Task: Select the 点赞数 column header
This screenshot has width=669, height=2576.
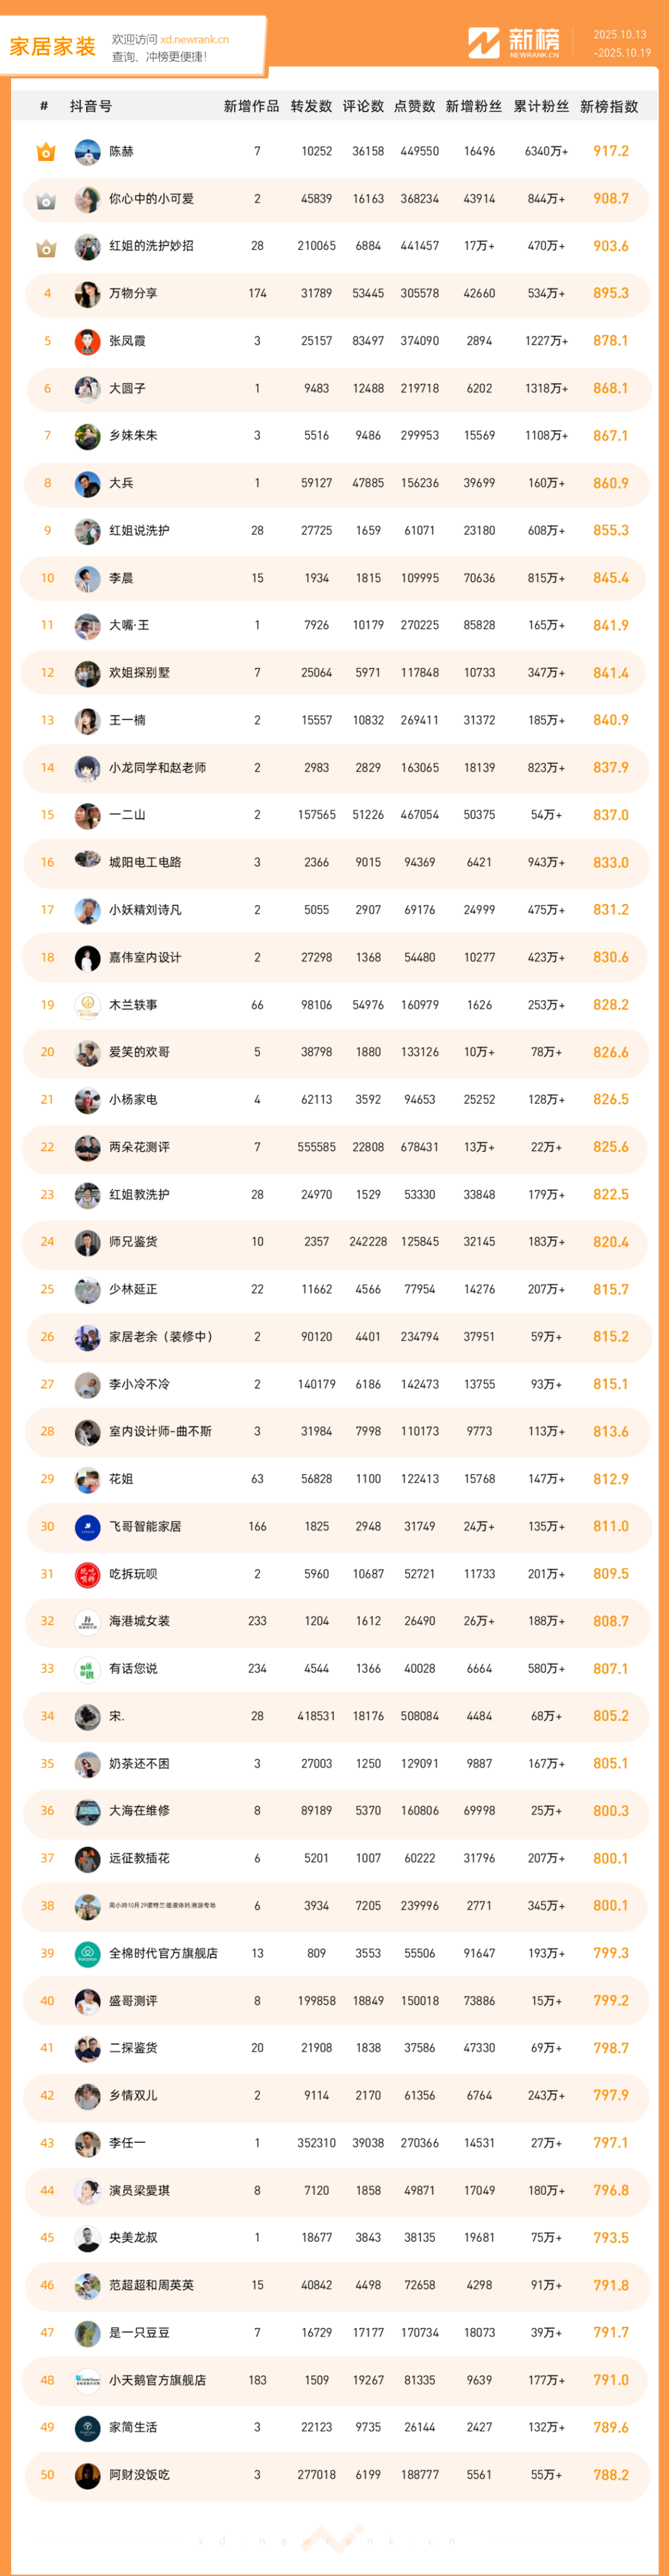Action: tap(414, 107)
